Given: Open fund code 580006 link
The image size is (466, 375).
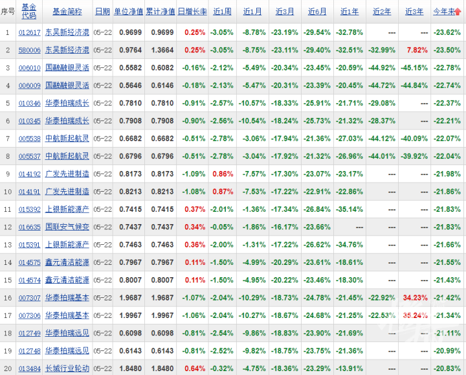Looking at the screenshot, I should click(29, 50).
